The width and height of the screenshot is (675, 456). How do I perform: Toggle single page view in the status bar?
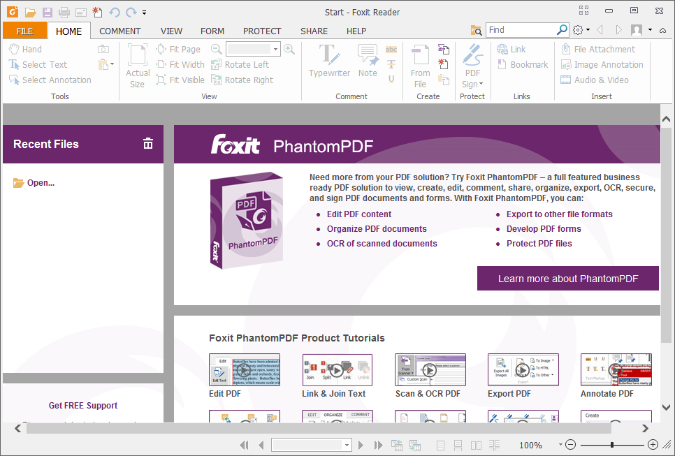[440, 445]
